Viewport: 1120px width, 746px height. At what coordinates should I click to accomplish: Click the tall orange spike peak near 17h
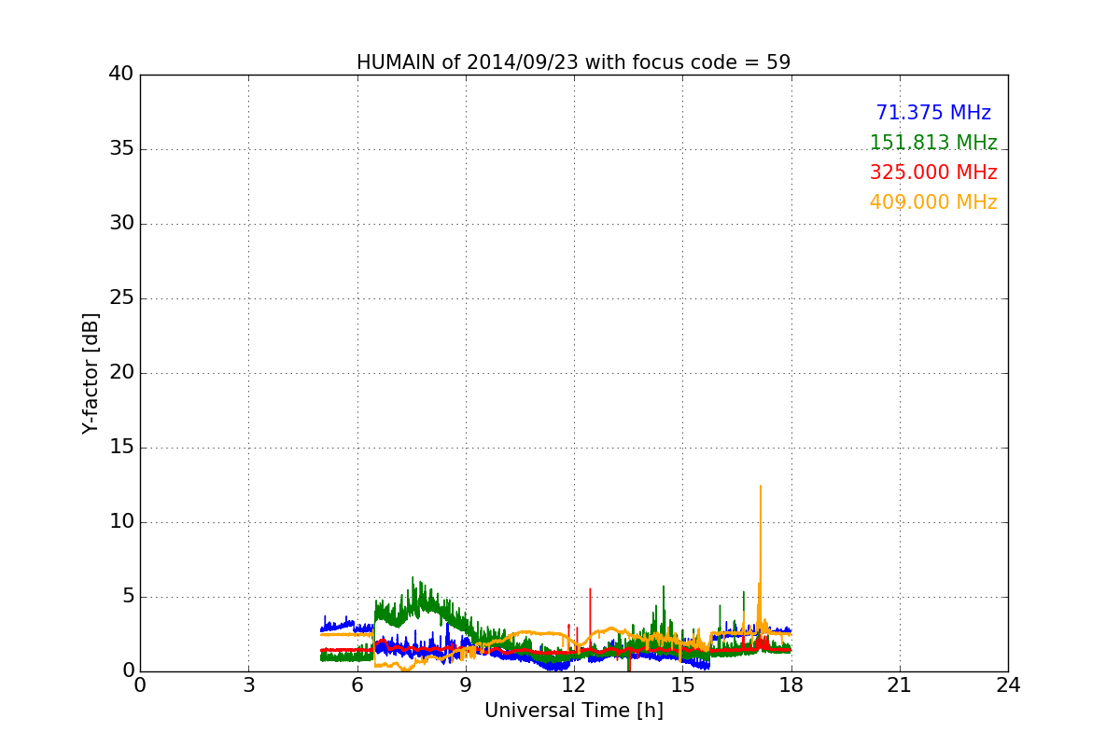761,487
